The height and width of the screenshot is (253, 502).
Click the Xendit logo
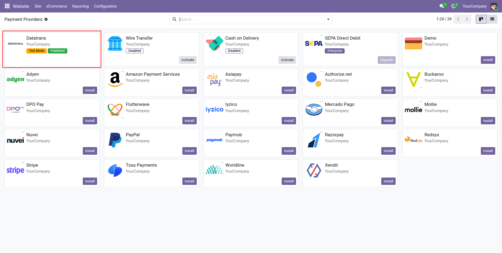pos(314,170)
